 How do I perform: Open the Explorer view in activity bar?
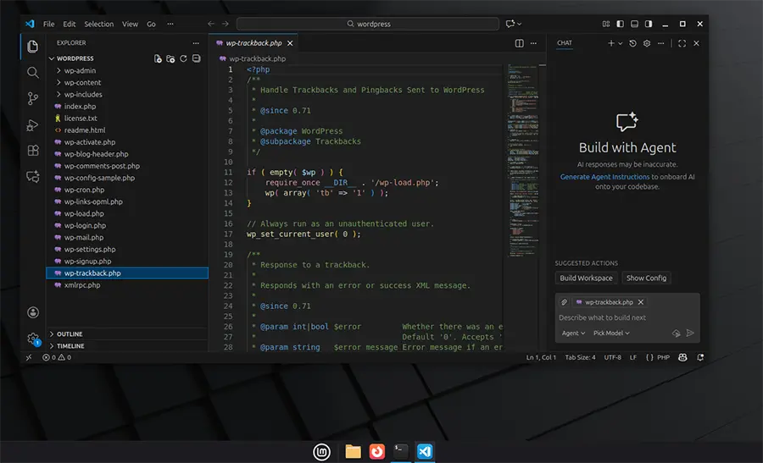coord(32,47)
